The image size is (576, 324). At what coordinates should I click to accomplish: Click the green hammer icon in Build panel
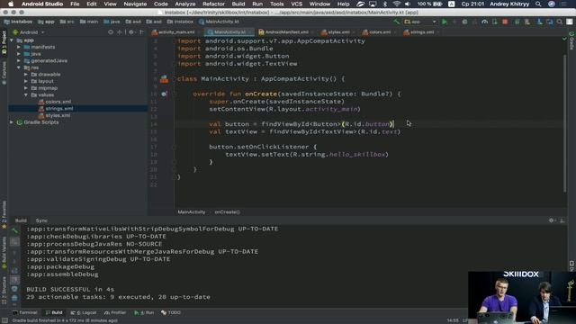pos(14,230)
